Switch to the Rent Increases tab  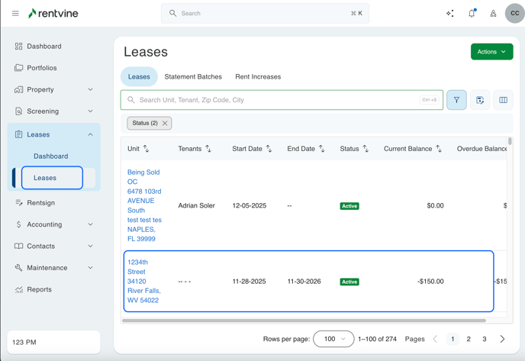(x=258, y=77)
